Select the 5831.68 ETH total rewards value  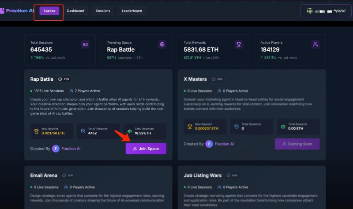(201, 49)
